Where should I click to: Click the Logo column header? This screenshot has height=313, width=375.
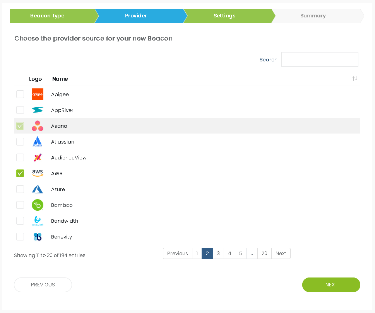tap(35, 79)
